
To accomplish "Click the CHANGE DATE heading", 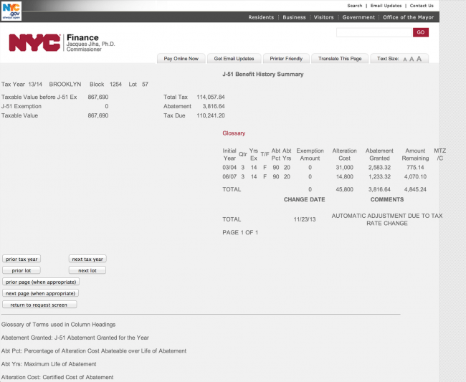I will pyautogui.click(x=304, y=199).
